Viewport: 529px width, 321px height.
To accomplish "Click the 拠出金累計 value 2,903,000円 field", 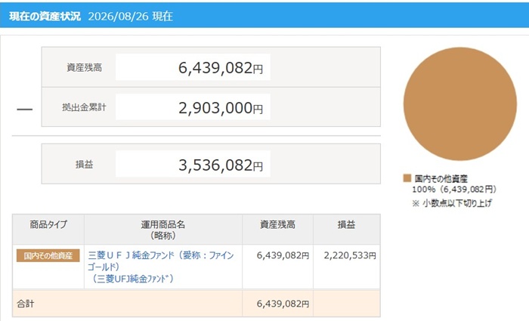I will pyautogui.click(x=193, y=107).
